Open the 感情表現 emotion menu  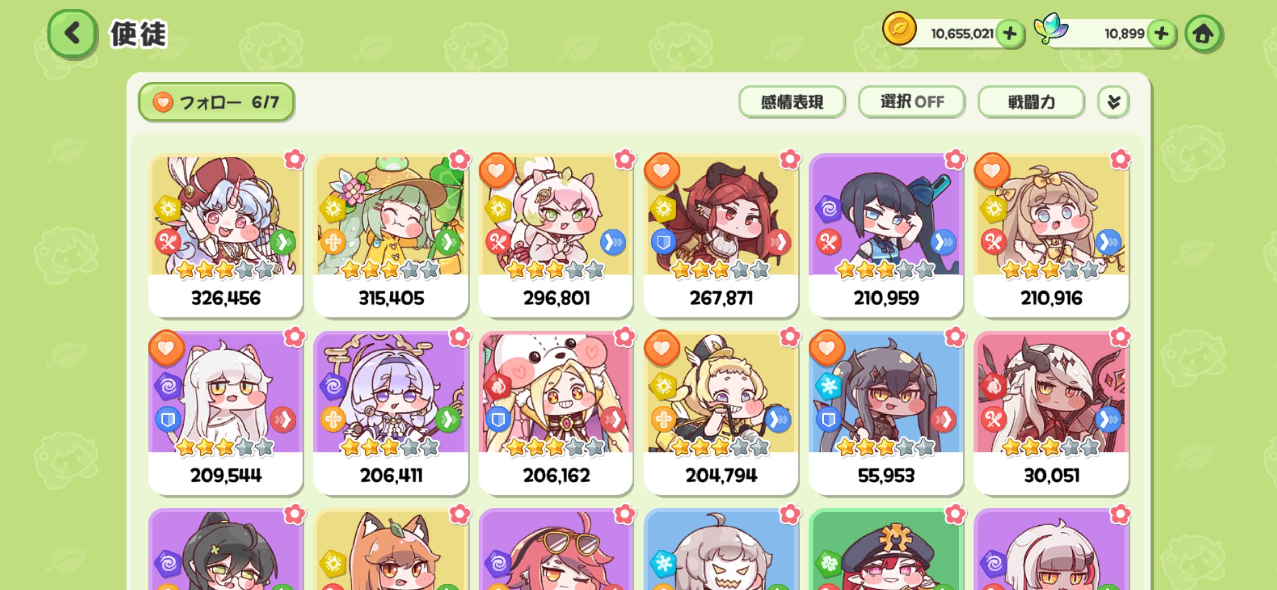pos(792,102)
